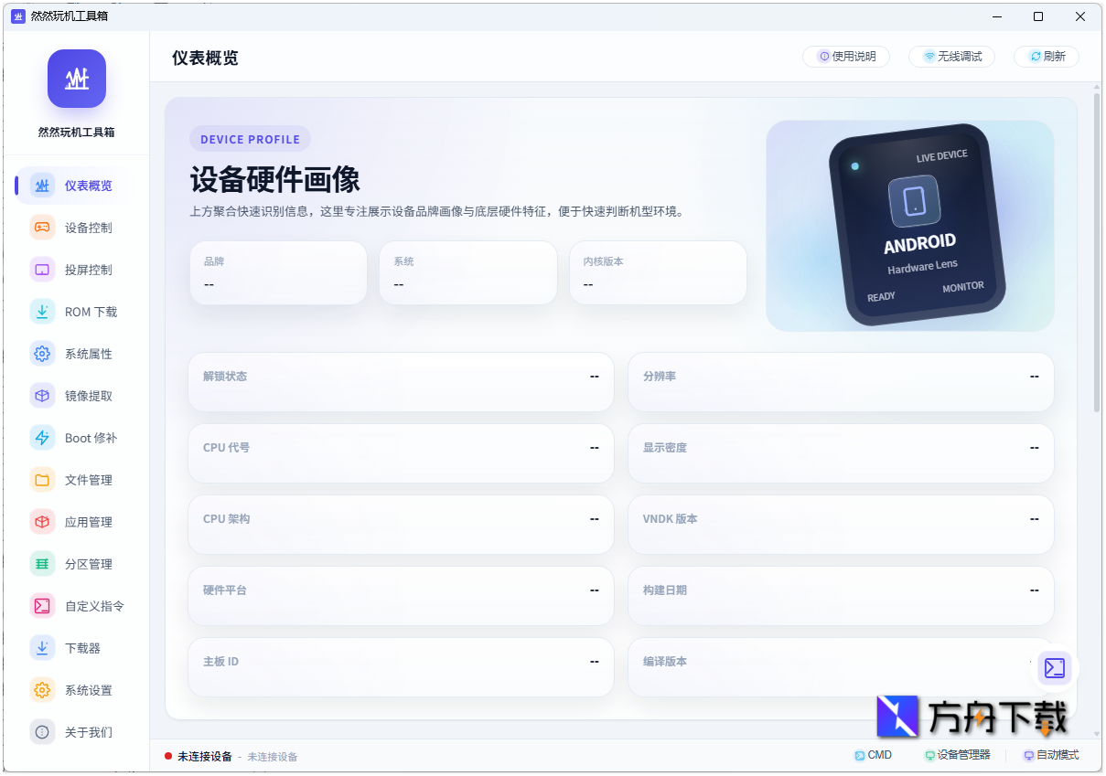Click the vertical scrollbar thumb
The image size is (1106, 776).
coord(1096,251)
